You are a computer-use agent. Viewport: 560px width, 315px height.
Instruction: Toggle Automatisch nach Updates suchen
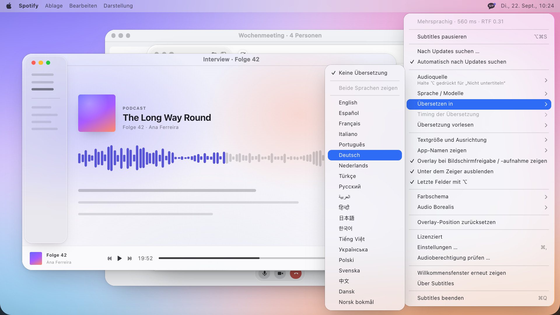click(x=479, y=62)
